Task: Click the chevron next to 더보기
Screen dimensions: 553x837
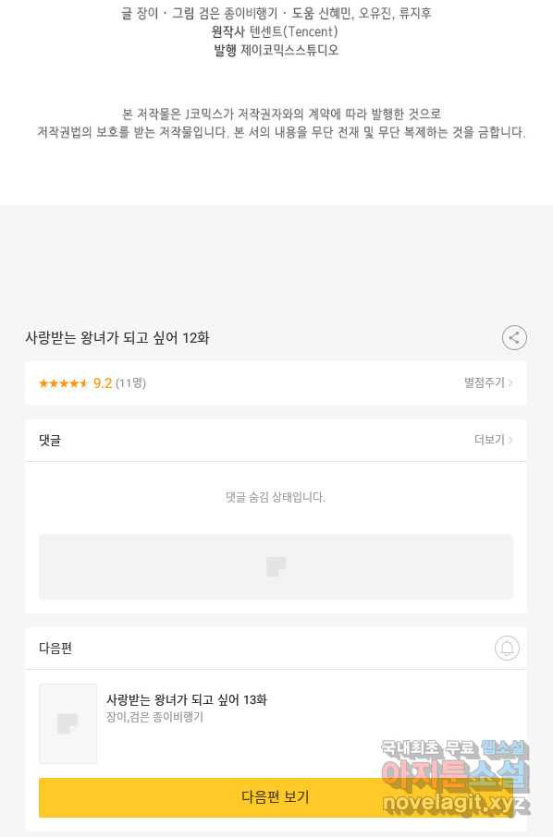Action: [510, 440]
